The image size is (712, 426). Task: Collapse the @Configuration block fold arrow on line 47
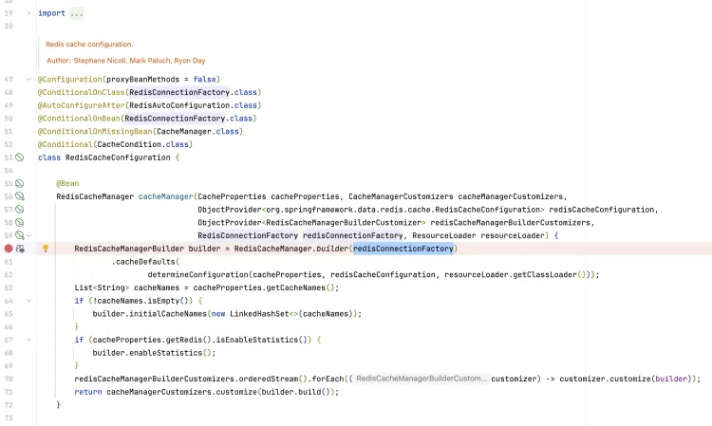pyautogui.click(x=28, y=79)
